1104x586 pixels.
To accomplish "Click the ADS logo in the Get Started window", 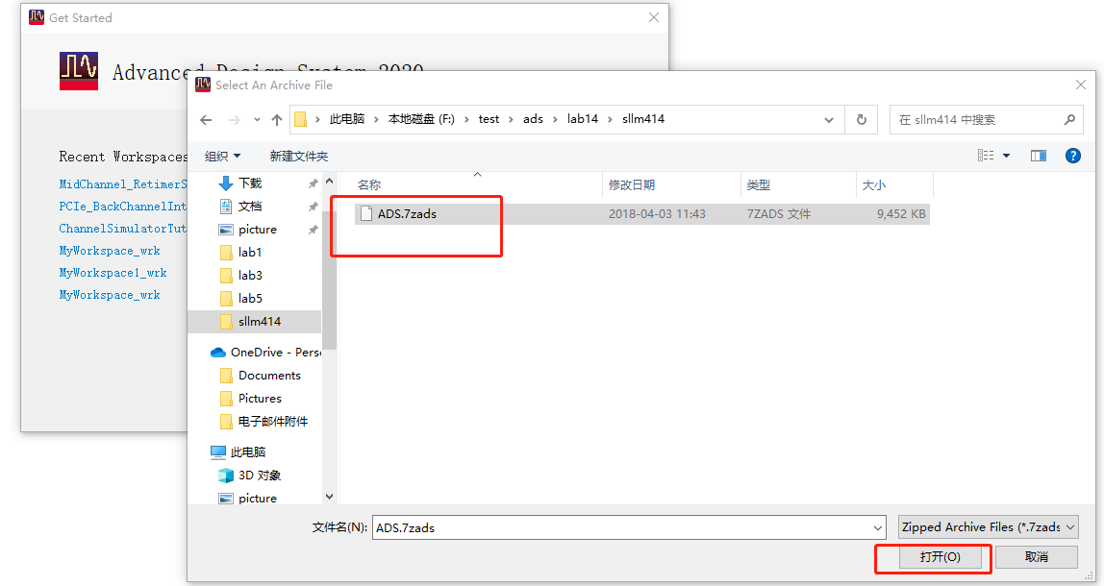I will [x=79, y=72].
